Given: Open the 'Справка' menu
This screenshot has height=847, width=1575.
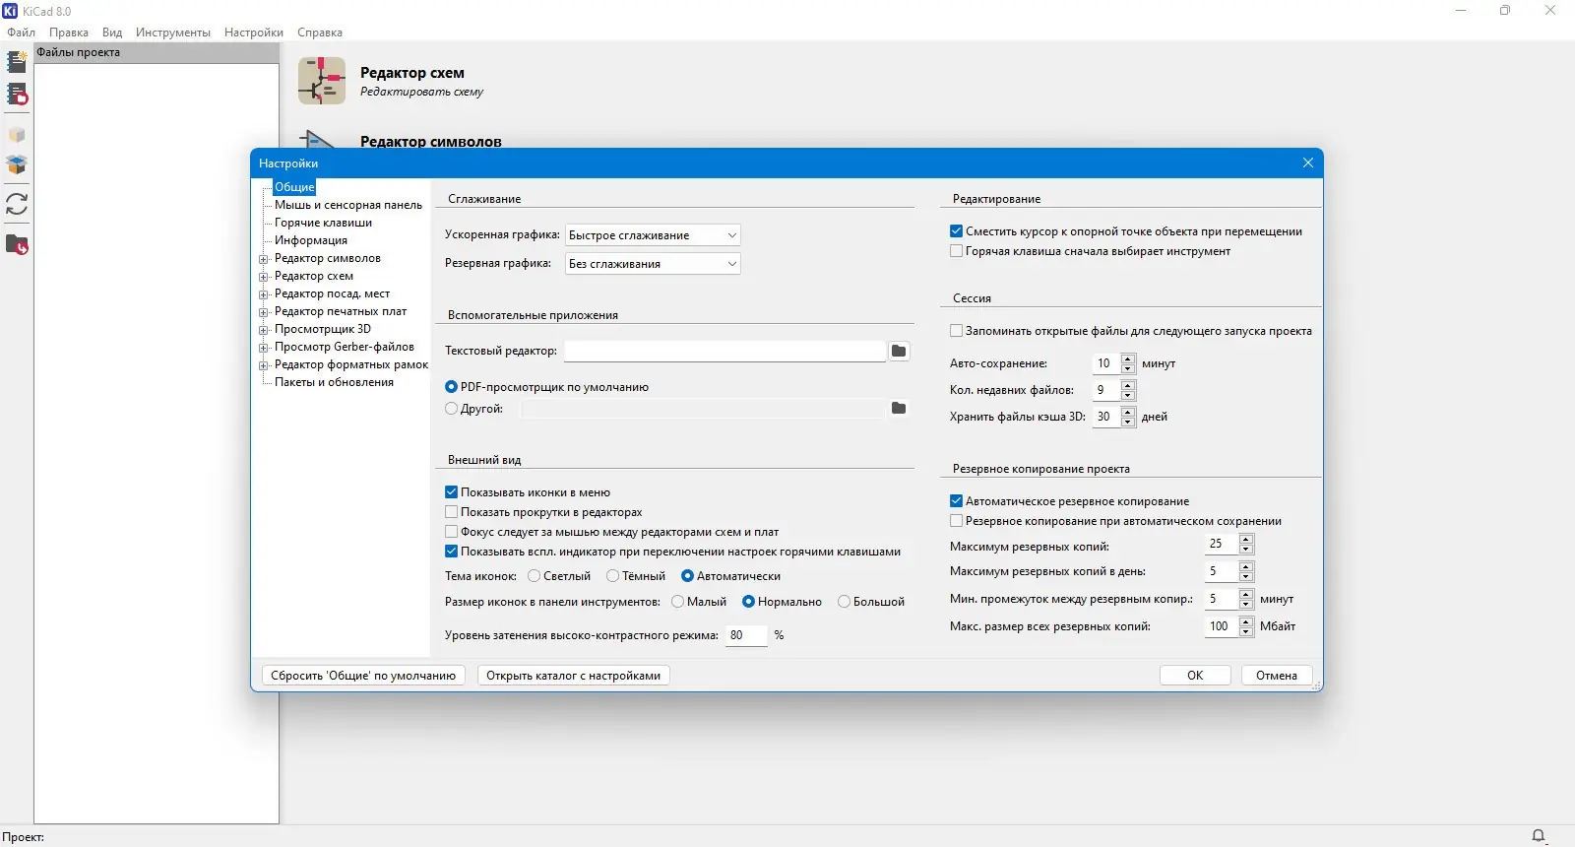Looking at the screenshot, I should 320,33.
